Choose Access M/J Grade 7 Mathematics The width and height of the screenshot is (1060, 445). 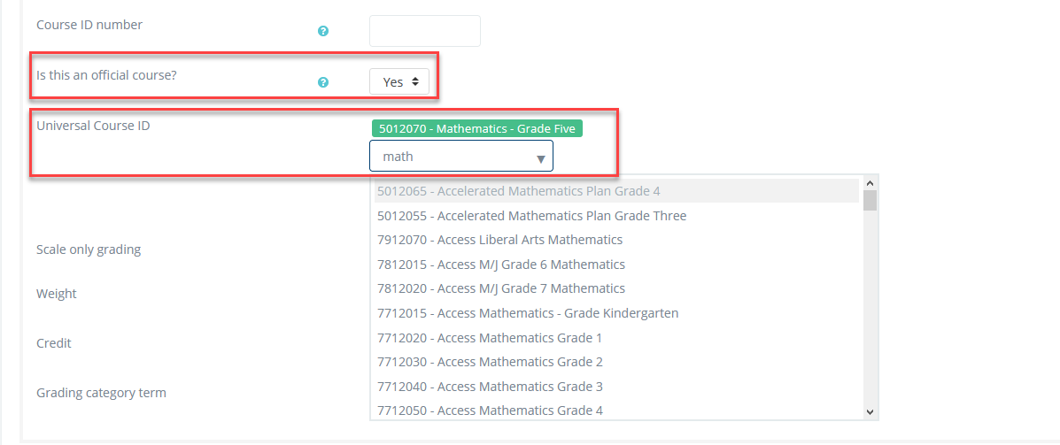click(501, 288)
